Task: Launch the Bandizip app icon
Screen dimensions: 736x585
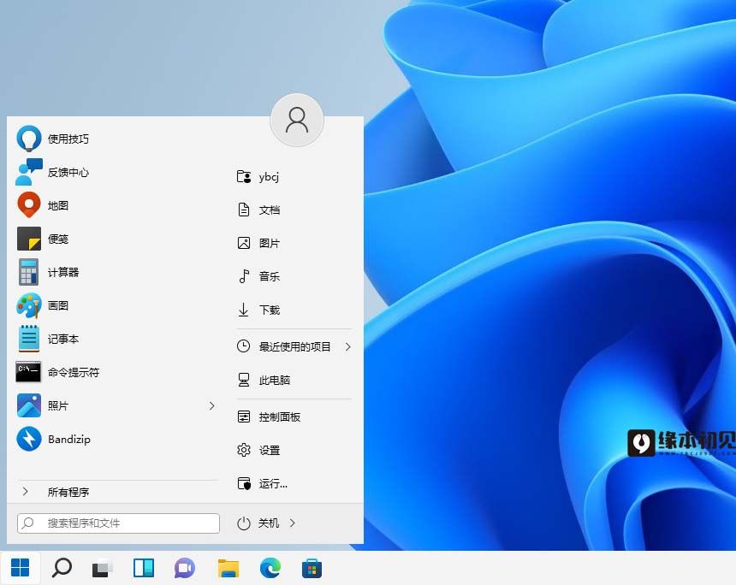Action: pos(28,439)
